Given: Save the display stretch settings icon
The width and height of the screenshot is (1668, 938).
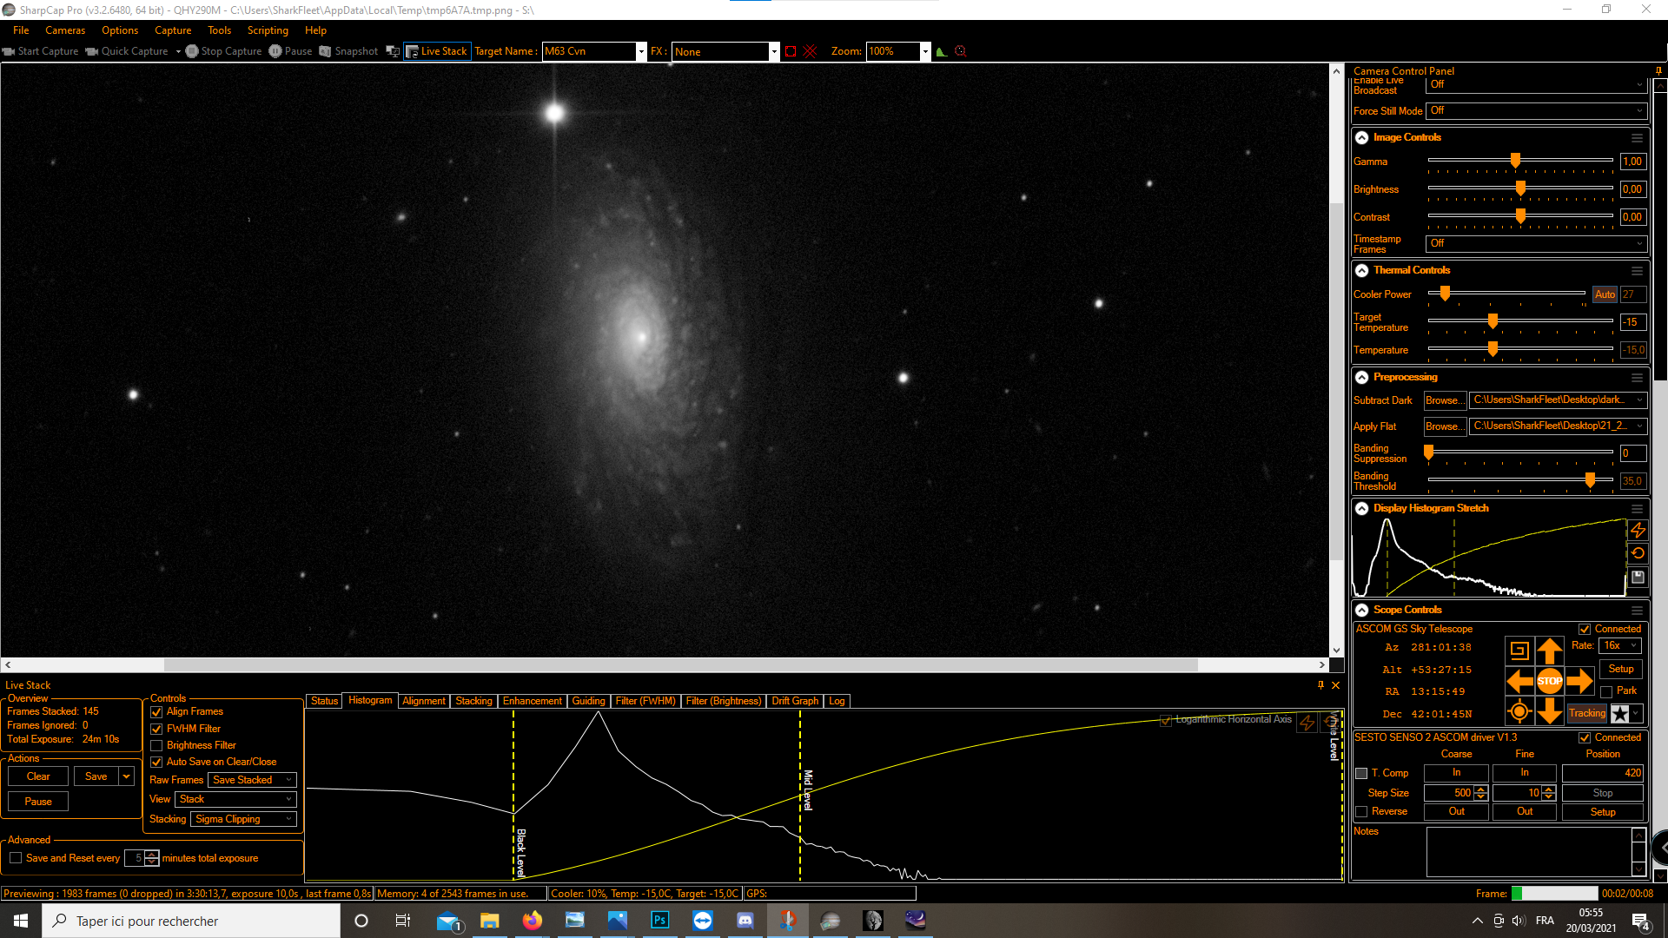Looking at the screenshot, I should (1638, 577).
